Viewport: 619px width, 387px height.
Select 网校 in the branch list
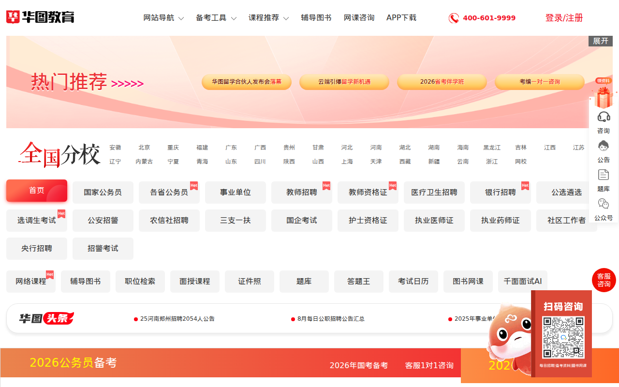point(521,162)
